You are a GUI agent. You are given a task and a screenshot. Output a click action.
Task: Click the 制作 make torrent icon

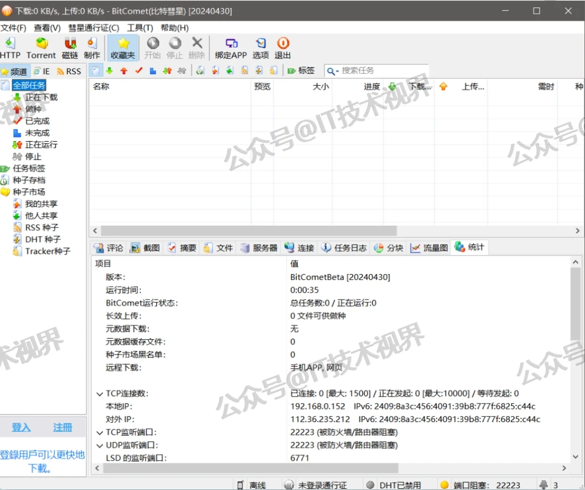[x=92, y=48]
